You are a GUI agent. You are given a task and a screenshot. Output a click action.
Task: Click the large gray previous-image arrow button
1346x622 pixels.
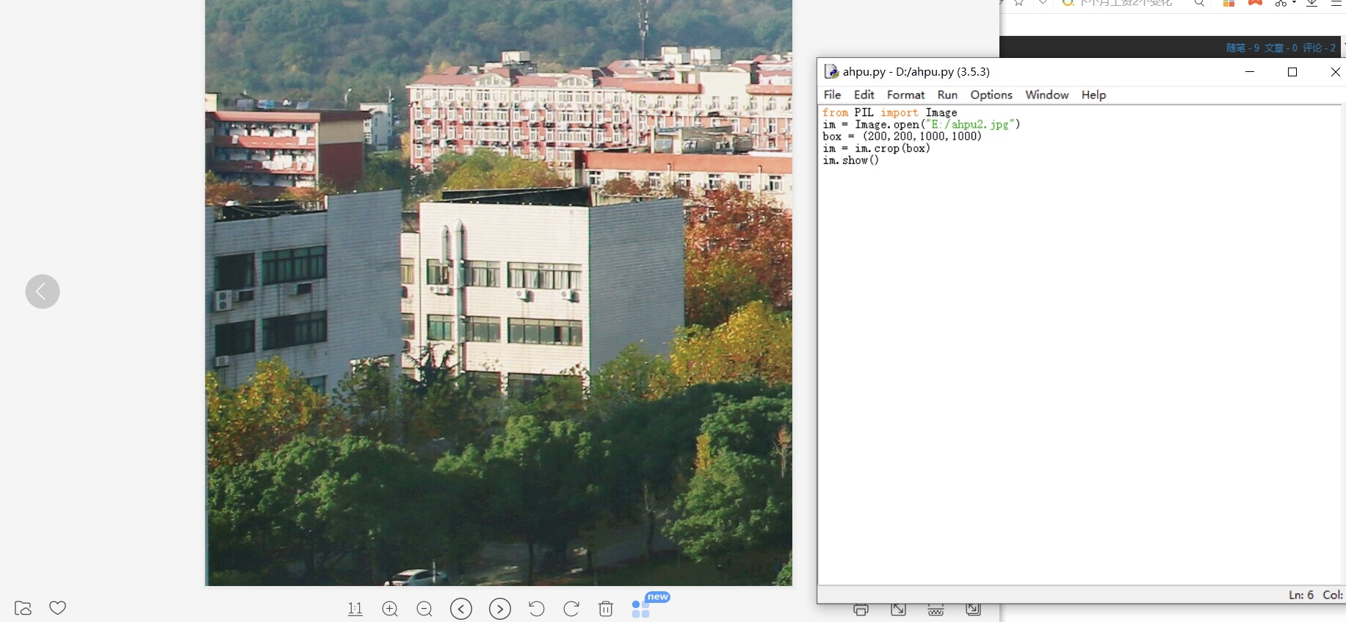tap(43, 292)
